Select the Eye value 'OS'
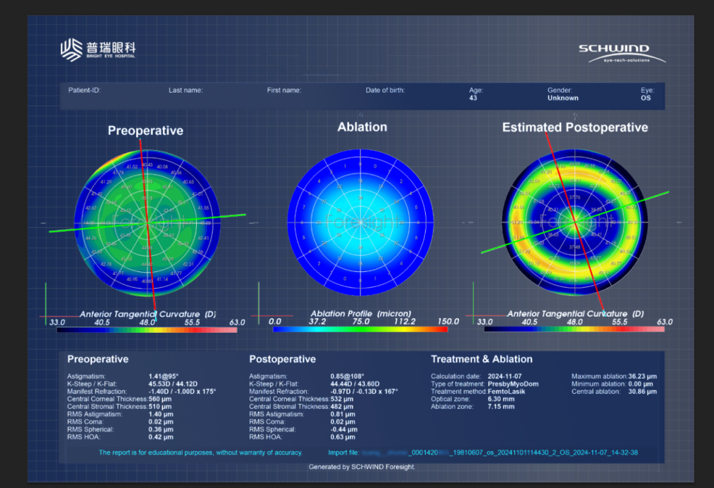Viewport: 714px width, 488px height. (646, 98)
